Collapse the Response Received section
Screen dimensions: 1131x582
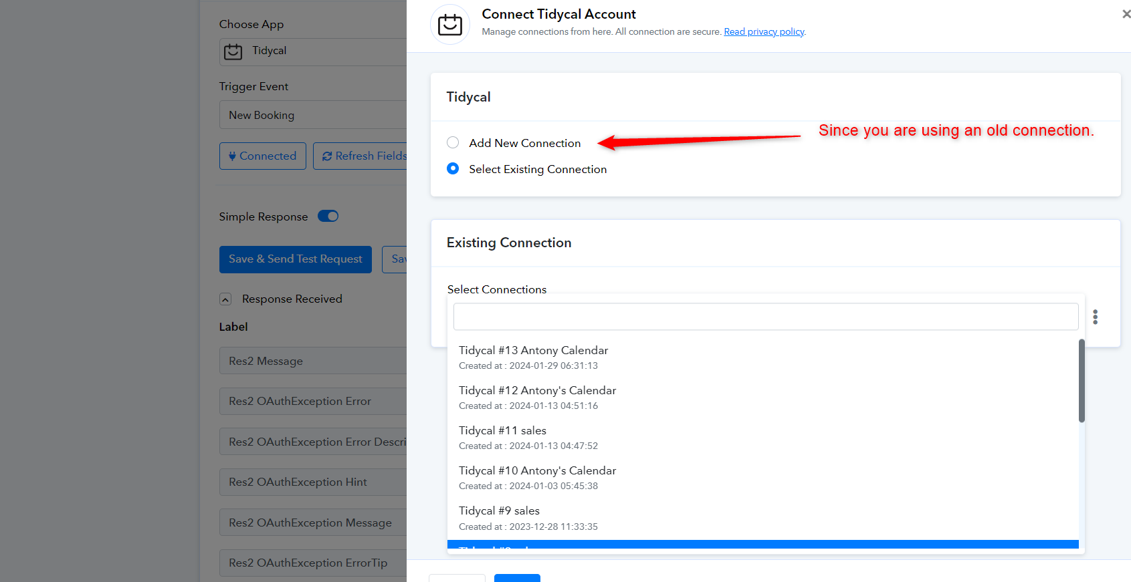(x=225, y=299)
